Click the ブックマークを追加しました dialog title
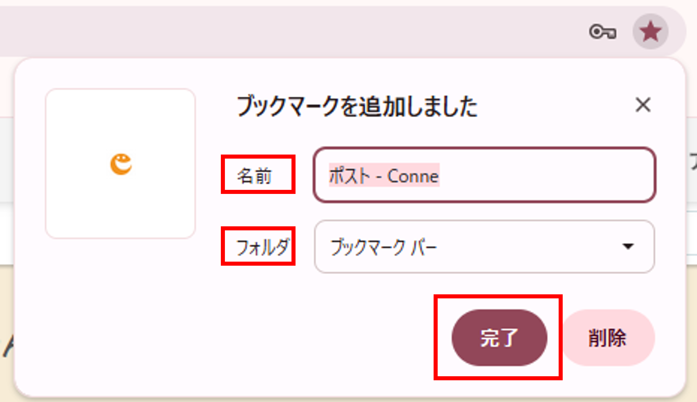 tap(357, 107)
